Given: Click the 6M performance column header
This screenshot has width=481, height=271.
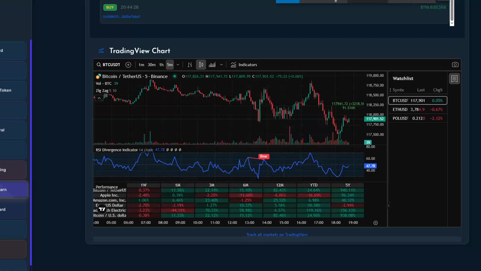Looking at the screenshot, I should point(246,185).
